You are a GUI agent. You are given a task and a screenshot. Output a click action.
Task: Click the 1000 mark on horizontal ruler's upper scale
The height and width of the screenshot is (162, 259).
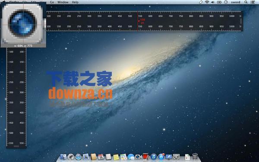point(232,16)
